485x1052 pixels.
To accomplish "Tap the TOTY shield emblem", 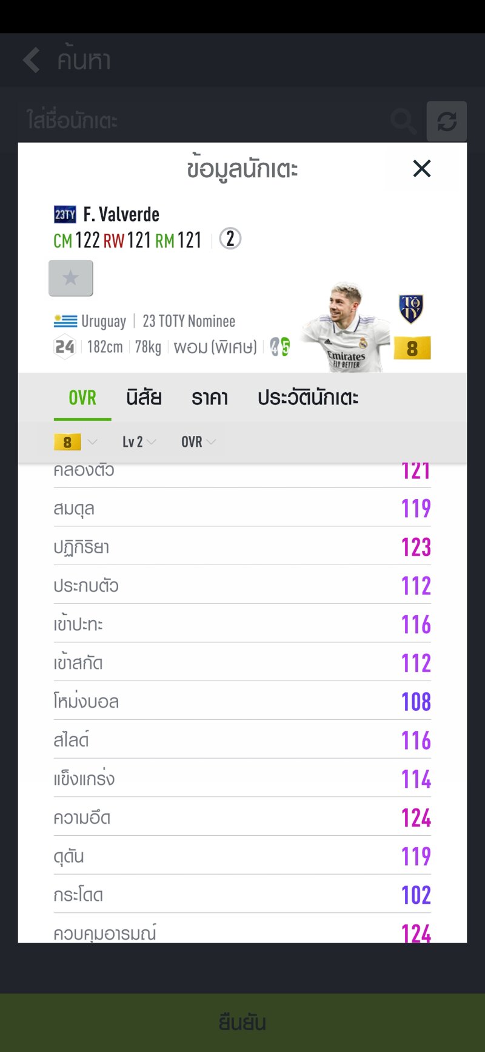I will pos(411,308).
